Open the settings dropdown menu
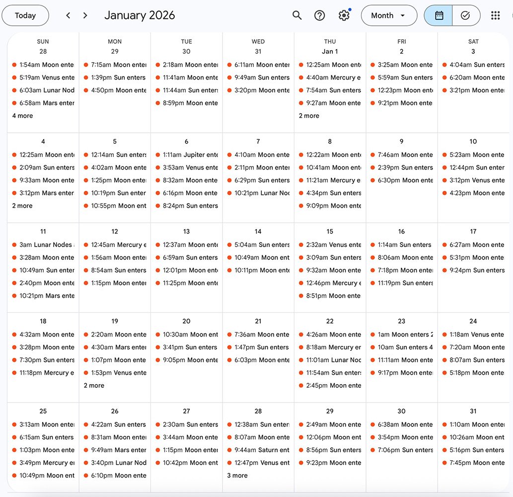 coord(344,15)
